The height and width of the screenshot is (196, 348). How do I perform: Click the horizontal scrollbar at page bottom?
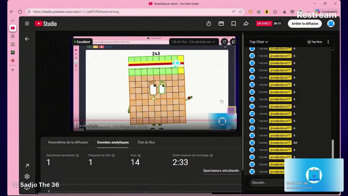[125, 193]
